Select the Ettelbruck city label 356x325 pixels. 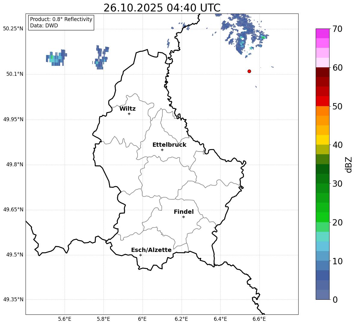pyautogui.click(x=169, y=145)
